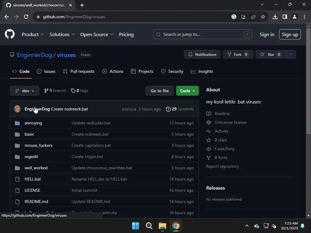The height and width of the screenshot is (233, 311).
Task: Open the Chrome profile icon
Action: [295, 17]
